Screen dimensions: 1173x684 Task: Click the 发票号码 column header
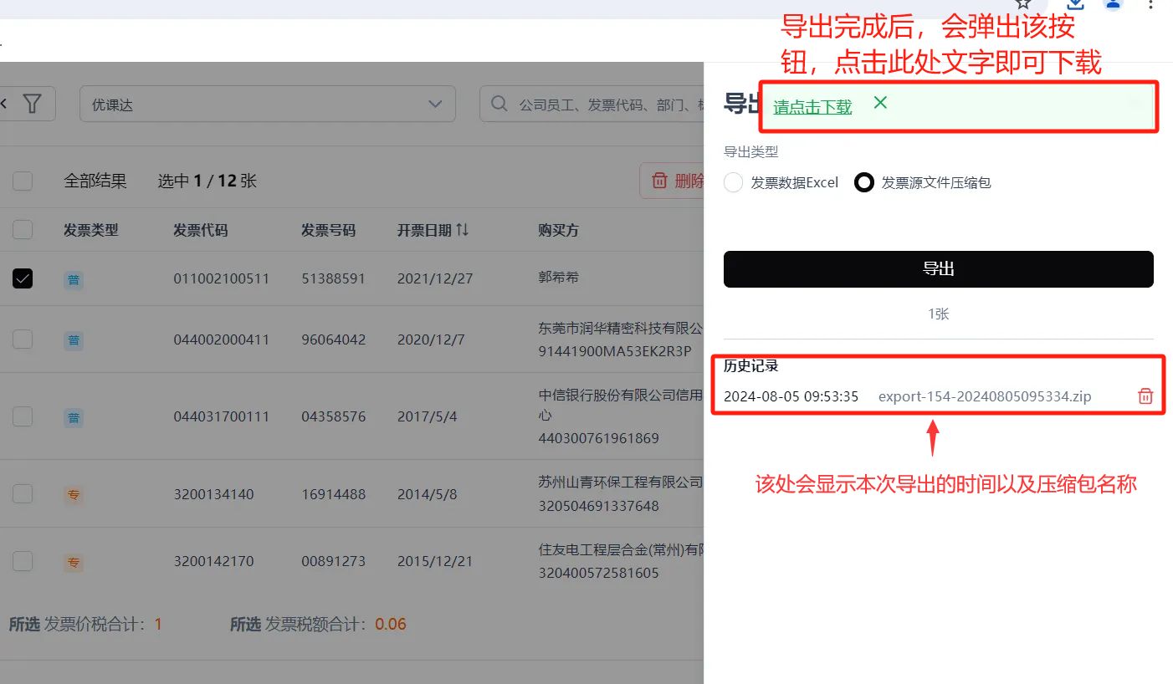[x=329, y=230]
